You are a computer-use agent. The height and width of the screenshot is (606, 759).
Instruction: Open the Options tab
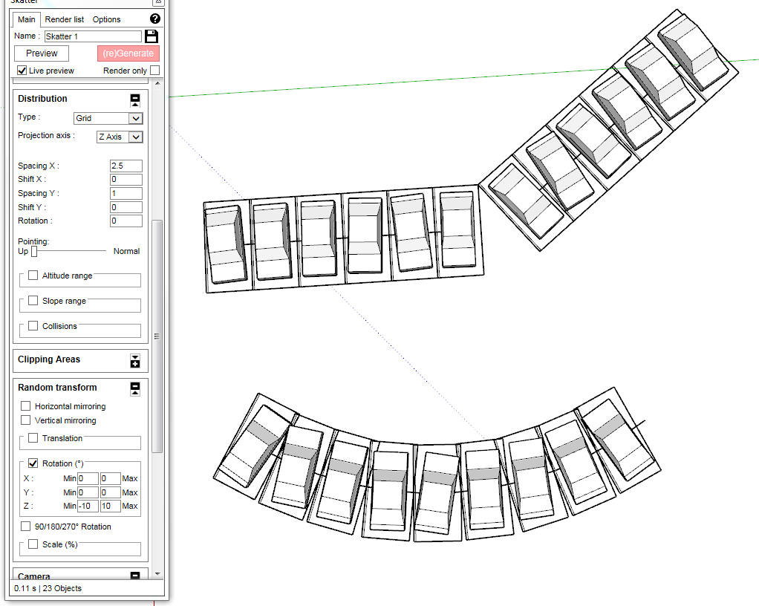point(106,19)
